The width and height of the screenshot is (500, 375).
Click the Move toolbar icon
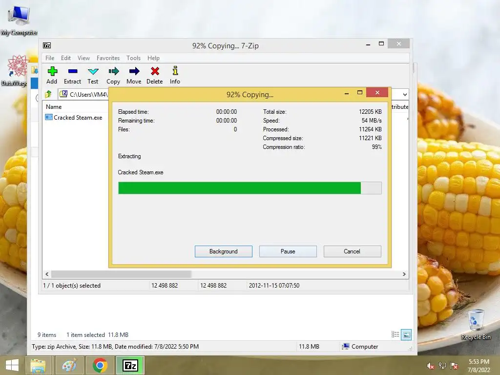click(134, 71)
